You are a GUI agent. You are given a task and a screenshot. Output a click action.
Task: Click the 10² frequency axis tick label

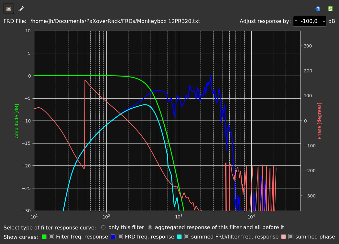106,217
